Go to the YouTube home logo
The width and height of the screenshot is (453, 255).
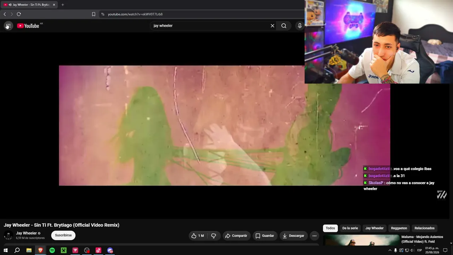pos(28,26)
